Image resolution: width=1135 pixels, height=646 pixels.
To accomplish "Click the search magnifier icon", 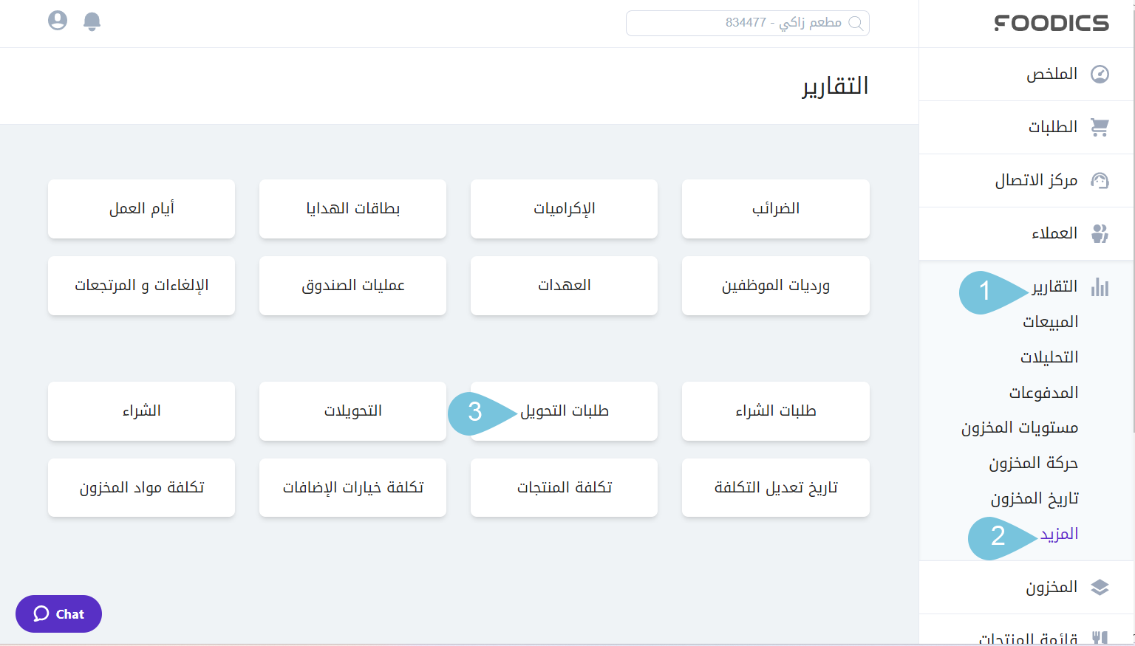I will click(x=857, y=23).
